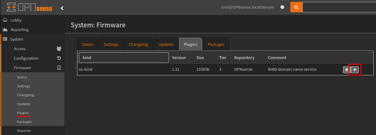Expand the Reporting menu section
This screenshot has height=135, width=376.
(x=19, y=30)
